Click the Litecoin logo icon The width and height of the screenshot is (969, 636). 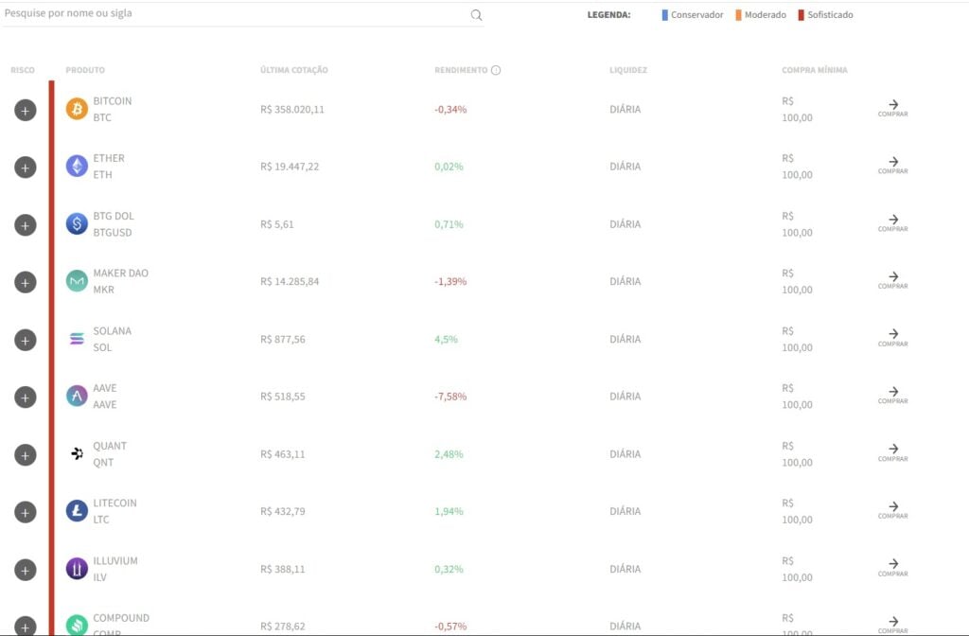pos(77,511)
